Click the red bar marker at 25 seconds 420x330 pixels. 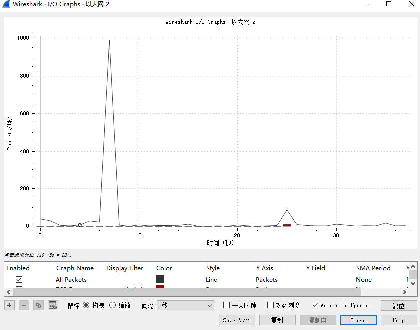(287, 225)
